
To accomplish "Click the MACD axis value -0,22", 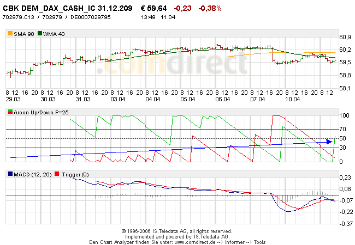I will pos(346,212).
